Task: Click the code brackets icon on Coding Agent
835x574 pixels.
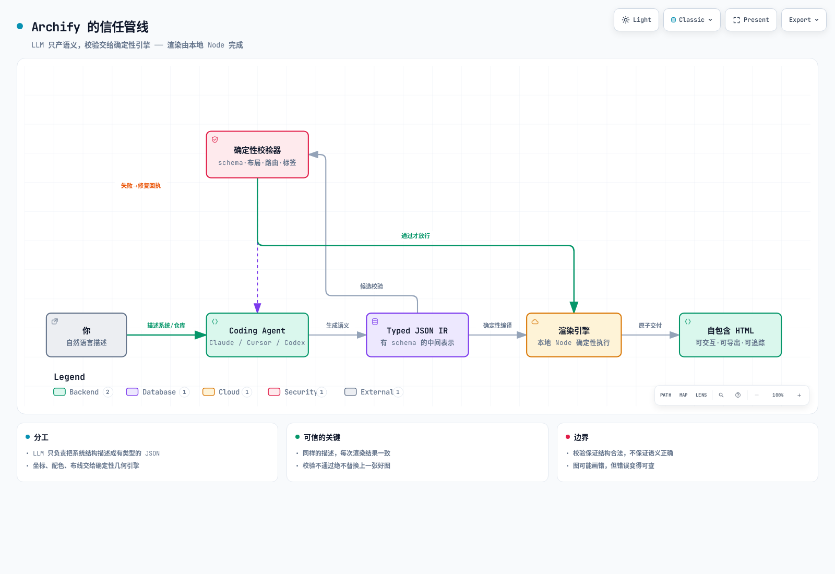Action: click(x=215, y=321)
